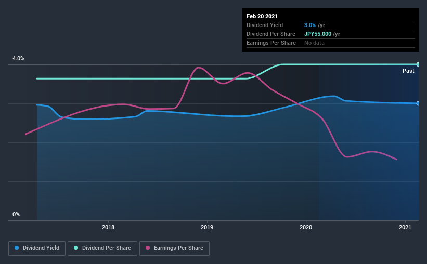Click the teal Dividend Per Share legend dot
The image size is (427, 264).
point(76,248)
